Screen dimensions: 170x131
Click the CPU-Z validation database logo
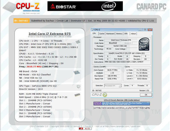(22, 7)
